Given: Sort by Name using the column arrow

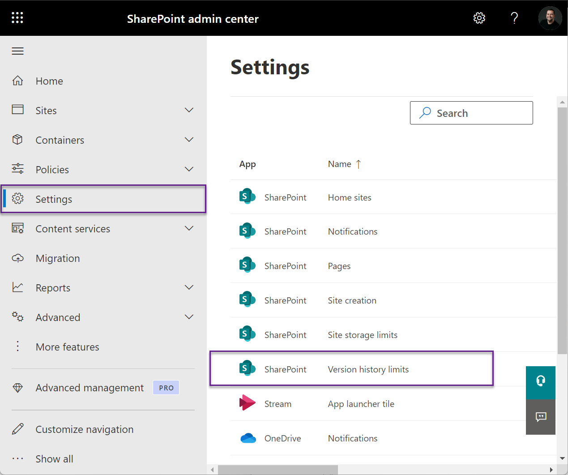Looking at the screenshot, I should coord(358,164).
